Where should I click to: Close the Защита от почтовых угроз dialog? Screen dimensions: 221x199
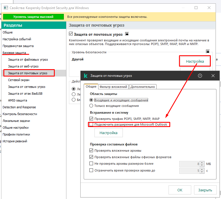(x=213, y=76)
